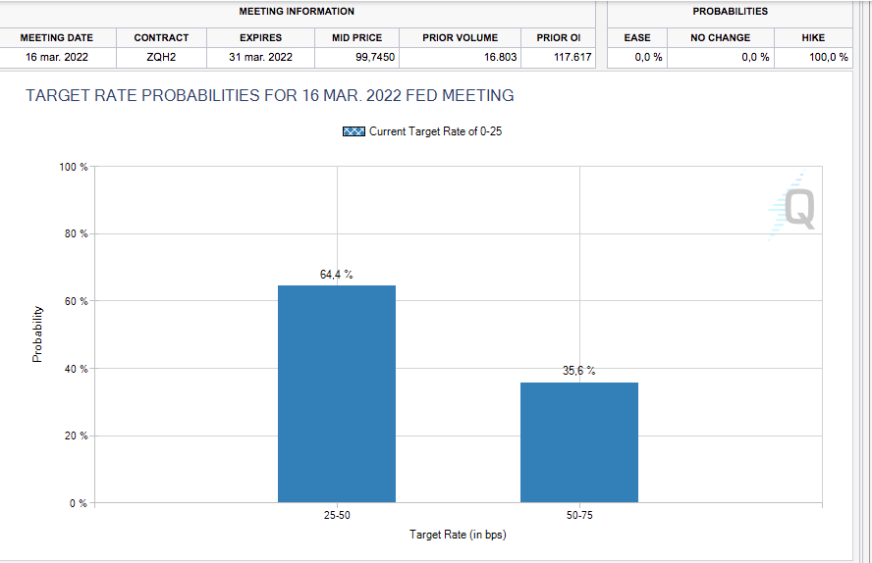
Task: Click the 25-50 probability bar
Action: coord(337,393)
